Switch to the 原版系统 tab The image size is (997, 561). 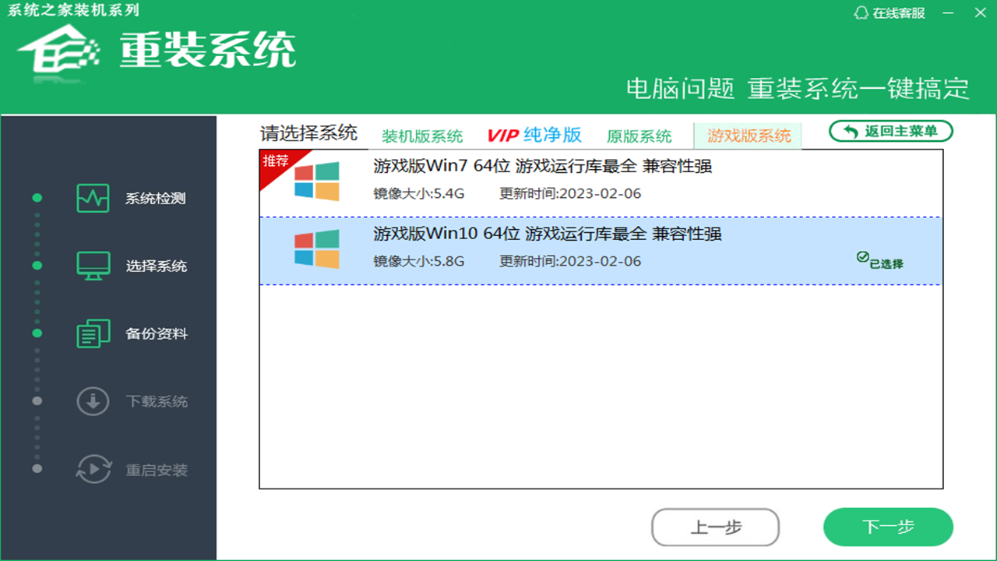(639, 136)
